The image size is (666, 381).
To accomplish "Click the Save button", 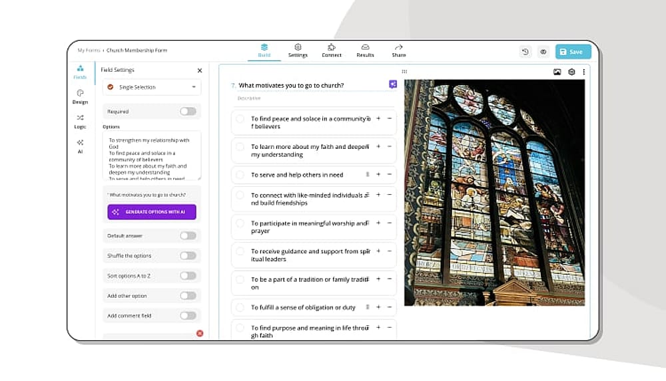I will tap(573, 52).
